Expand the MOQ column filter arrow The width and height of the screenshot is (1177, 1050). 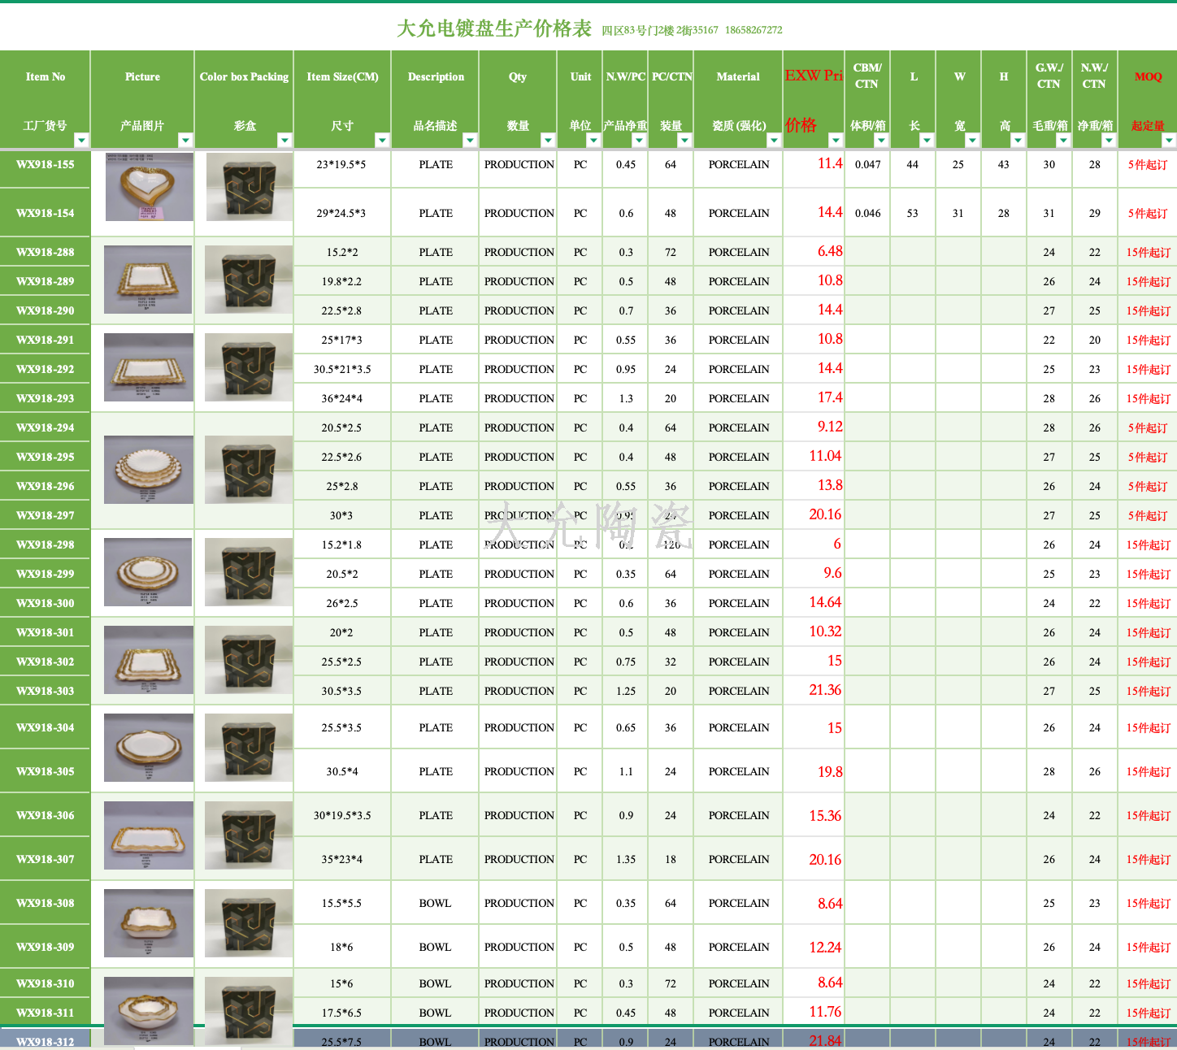1169,141
